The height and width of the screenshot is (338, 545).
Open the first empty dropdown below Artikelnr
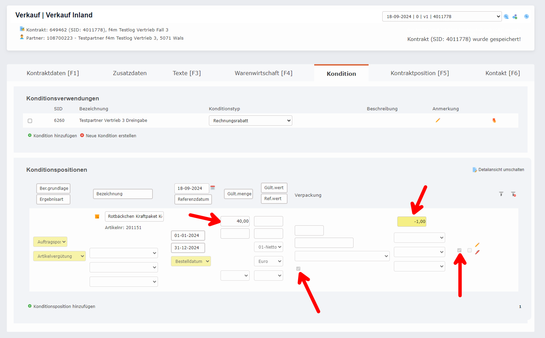(x=124, y=253)
